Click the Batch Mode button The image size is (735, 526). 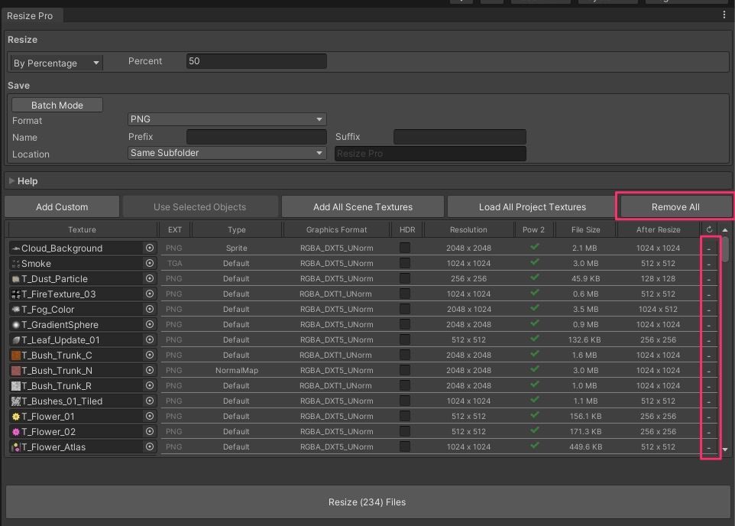tap(57, 105)
